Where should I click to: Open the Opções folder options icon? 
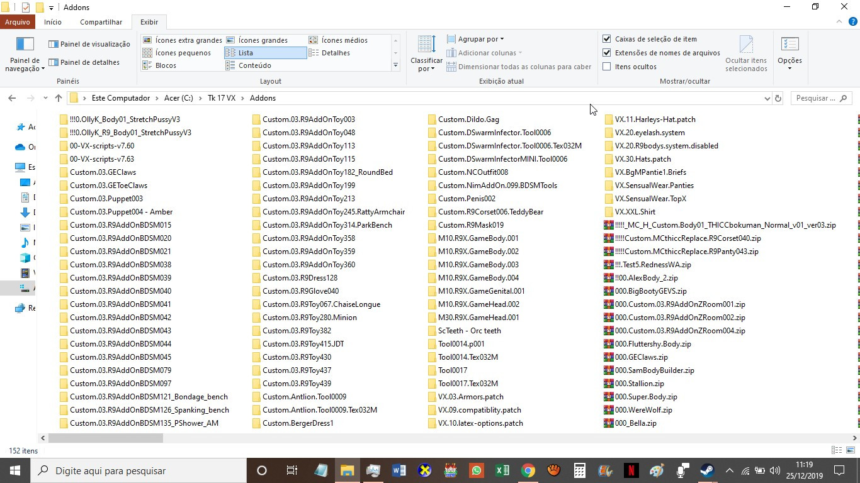click(x=789, y=45)
